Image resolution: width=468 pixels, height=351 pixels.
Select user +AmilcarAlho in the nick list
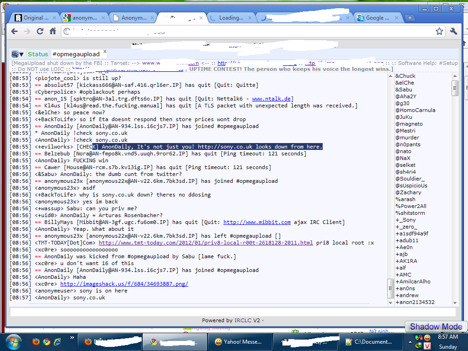(x=413, y=282)
